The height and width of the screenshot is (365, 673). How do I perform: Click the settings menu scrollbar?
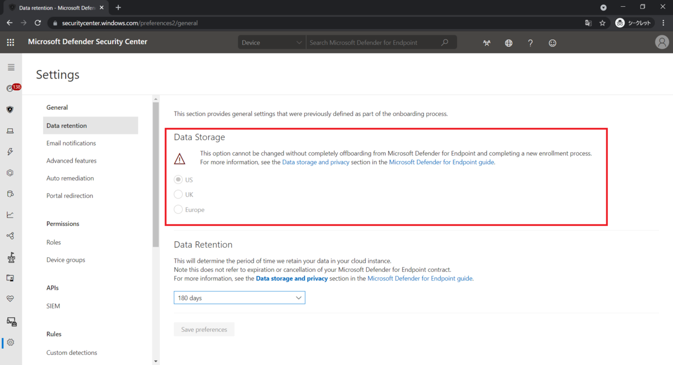tap(155, 174)
